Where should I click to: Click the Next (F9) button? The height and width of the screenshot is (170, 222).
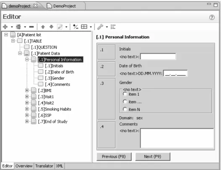pos(153,157)
